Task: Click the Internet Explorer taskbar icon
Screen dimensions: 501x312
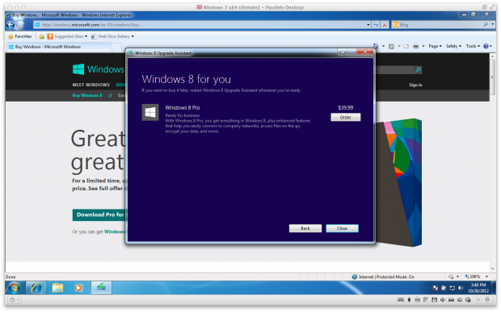Action: pos(36,288)
